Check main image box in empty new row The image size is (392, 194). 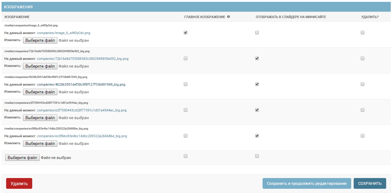(x=186, y=156)
